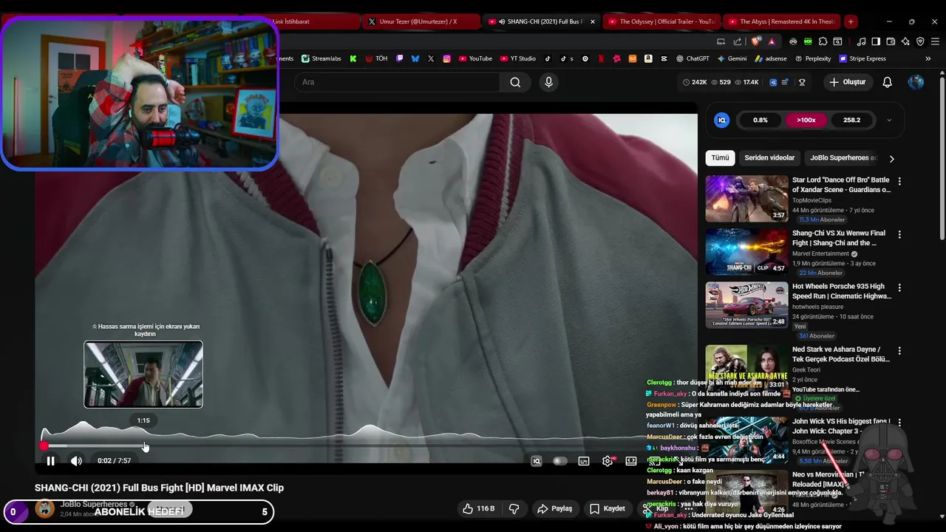Open the YT Studio bookmark
This screenshot has height=532, width=946.
pos(517,58)
